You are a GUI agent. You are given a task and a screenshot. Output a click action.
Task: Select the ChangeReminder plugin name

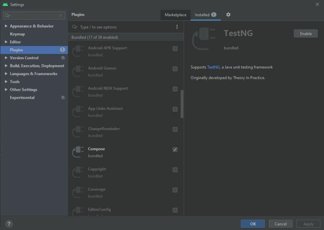click(x=104, y=129)
